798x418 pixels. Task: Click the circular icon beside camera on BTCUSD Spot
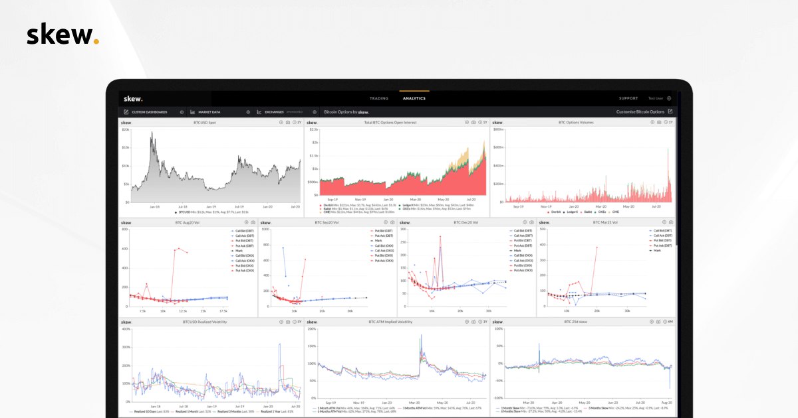tap(281, 122)
